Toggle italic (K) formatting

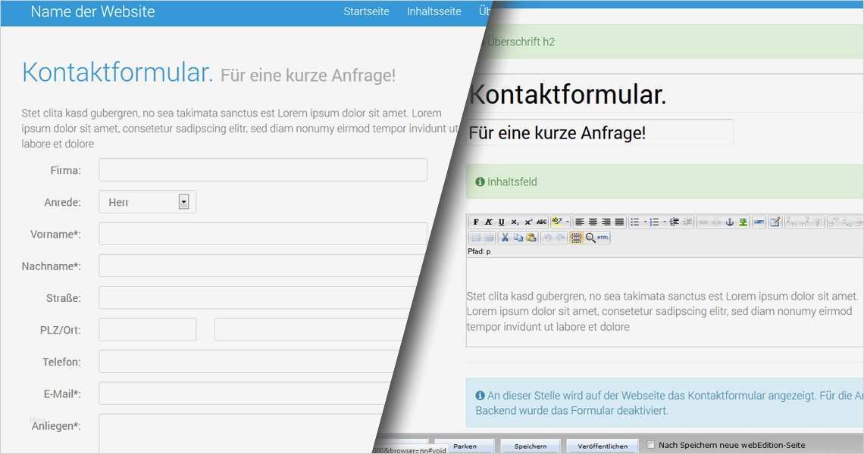(489, 222)
